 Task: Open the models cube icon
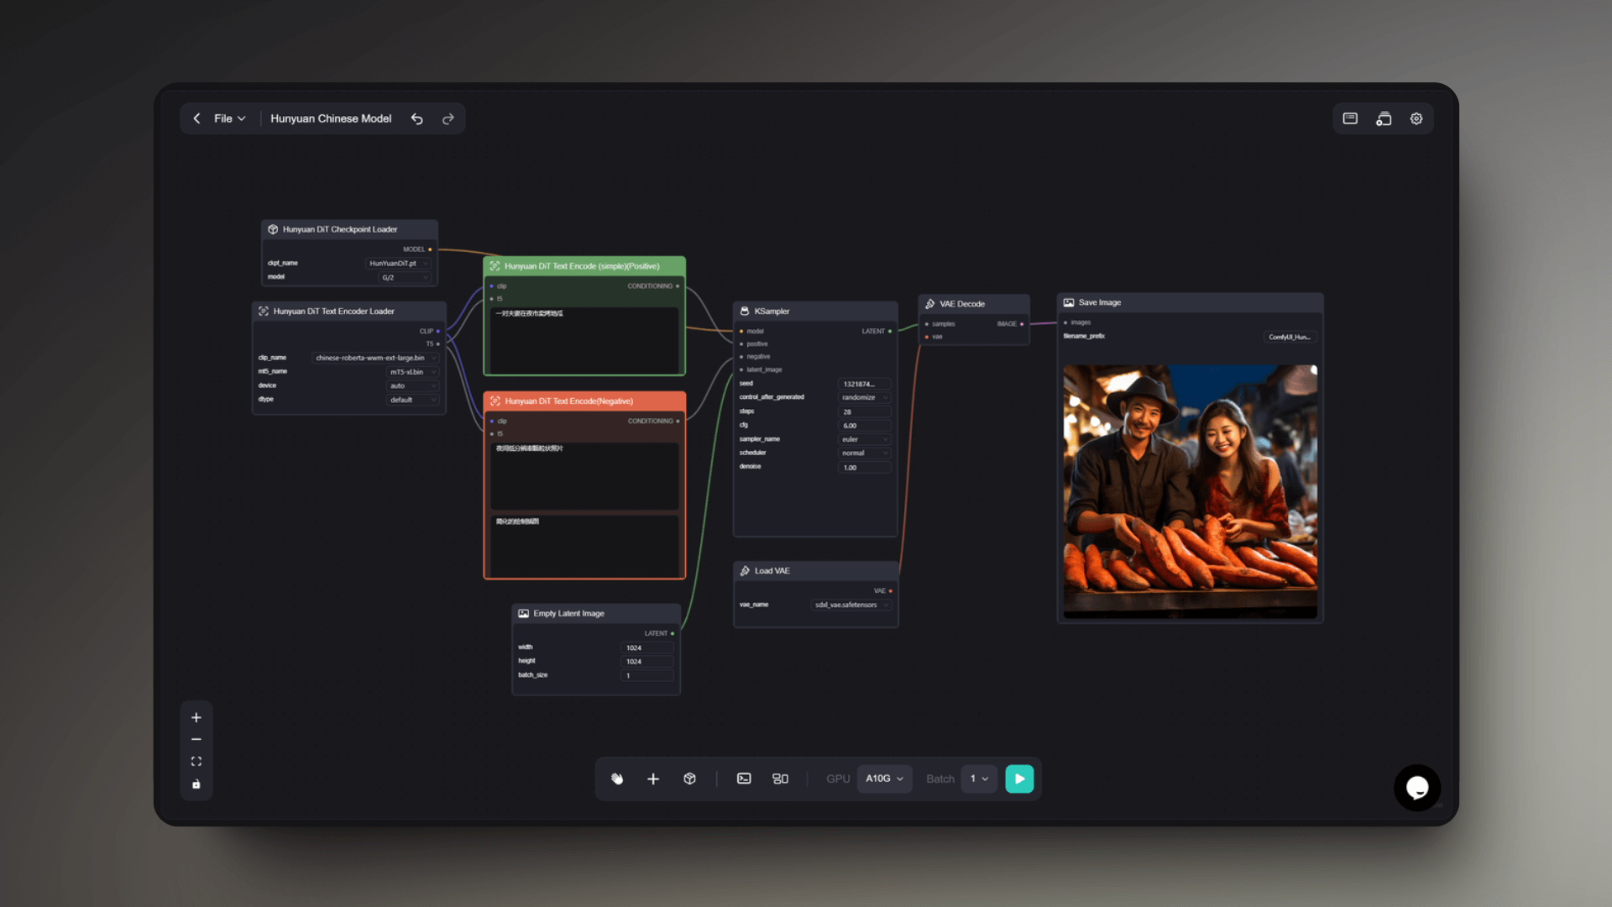[689, 779]
